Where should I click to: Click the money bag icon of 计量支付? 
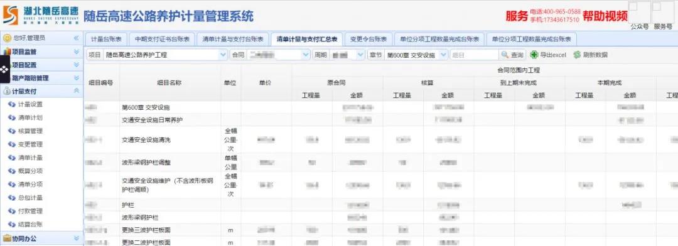pos(7,91)
